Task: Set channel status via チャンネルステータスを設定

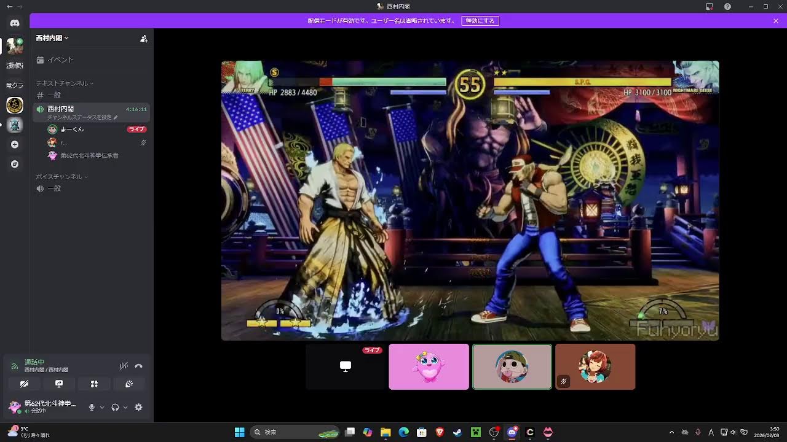Action: point(82,117)
